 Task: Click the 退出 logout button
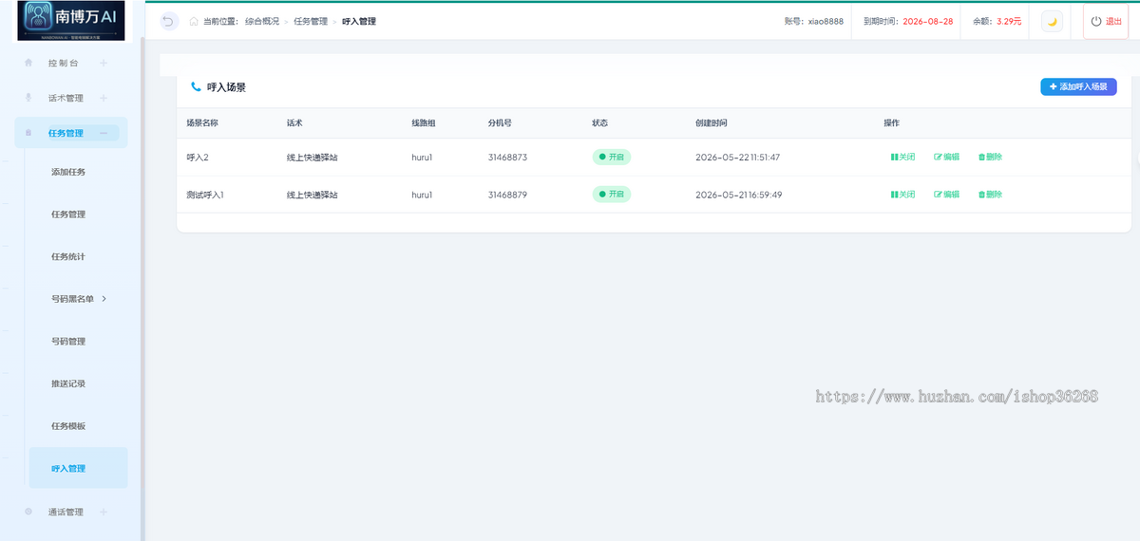coord(1106,21)
